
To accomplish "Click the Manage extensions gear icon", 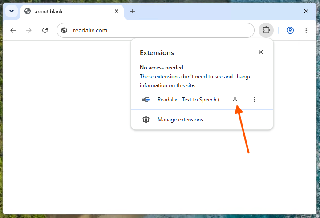I will click(x=146, y=120).
